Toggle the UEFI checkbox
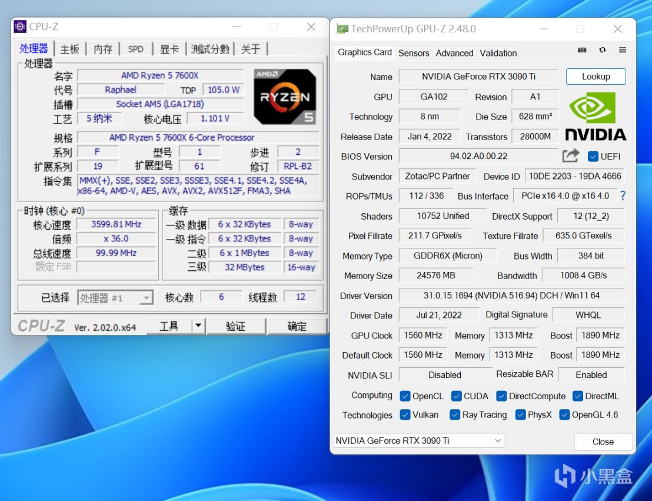 click(x=593, y=157)
